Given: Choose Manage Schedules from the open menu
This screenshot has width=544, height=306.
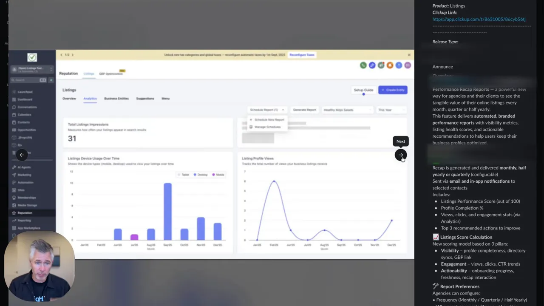Looking at the screenshot, I should pos(267,127).
